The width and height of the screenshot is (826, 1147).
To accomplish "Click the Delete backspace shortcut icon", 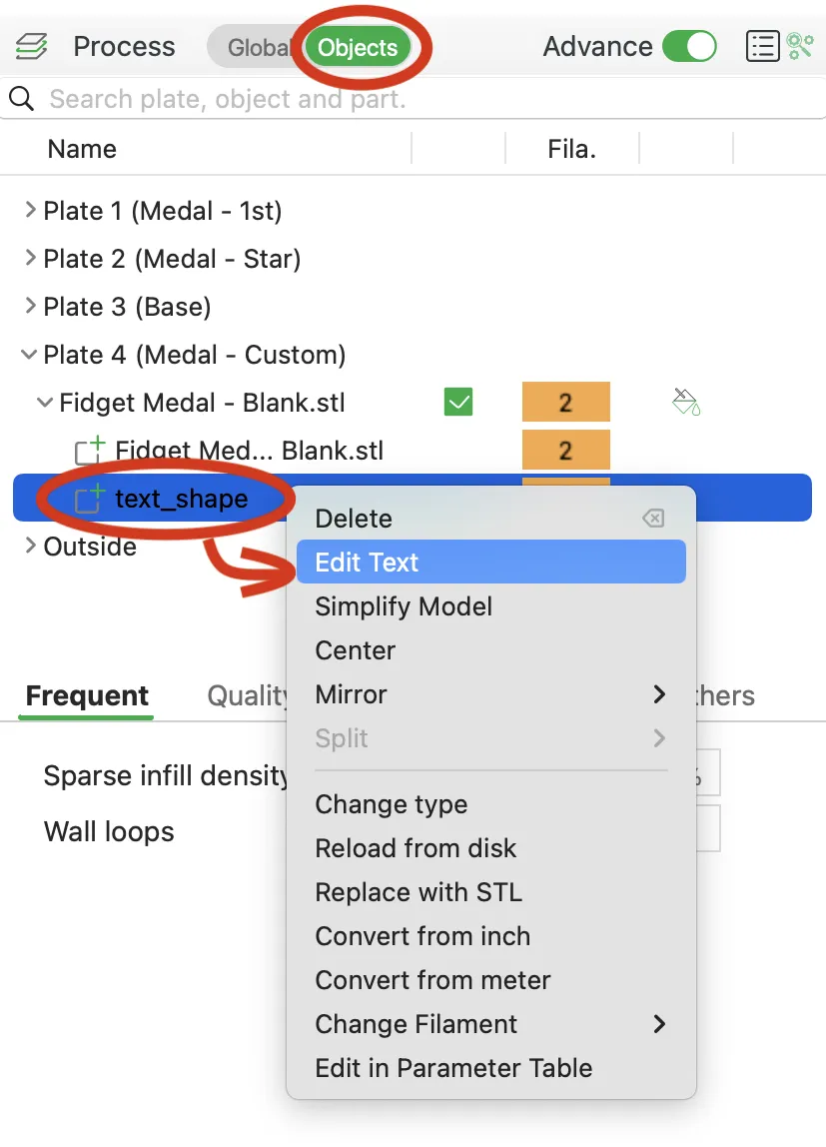I will [x=652, y=519].
